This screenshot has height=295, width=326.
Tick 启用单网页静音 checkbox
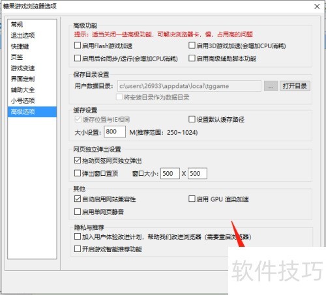point(78,212)
